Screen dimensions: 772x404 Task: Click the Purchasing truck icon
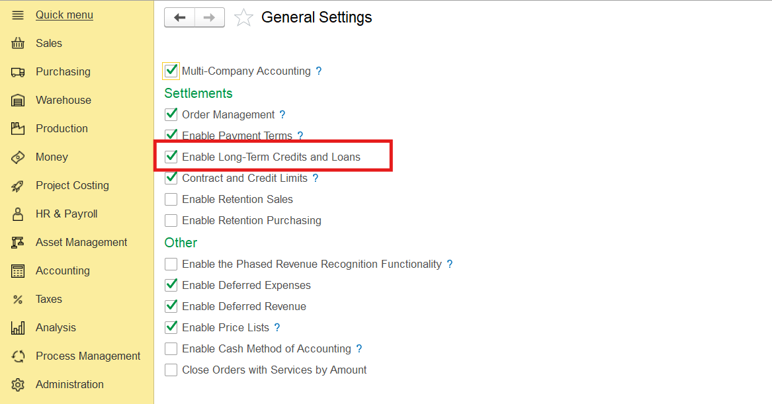[x=18, y=72]
